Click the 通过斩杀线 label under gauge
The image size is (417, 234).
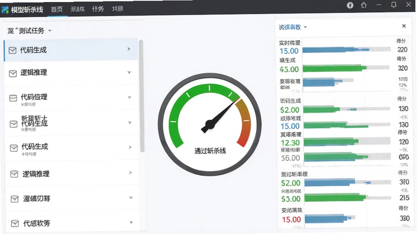point(210,151)
